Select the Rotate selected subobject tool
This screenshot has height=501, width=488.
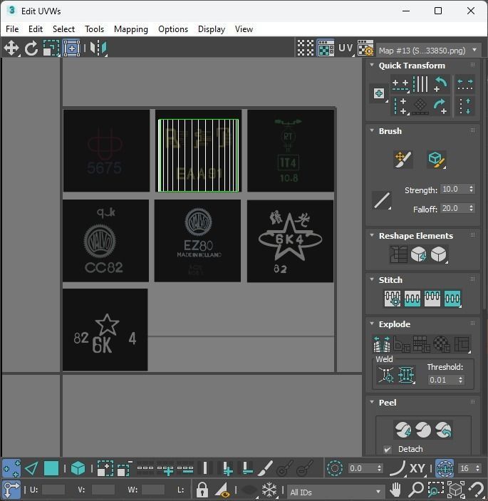(x=31, y=48)
